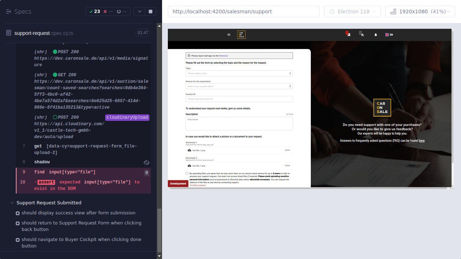The height and width of the screenshot is (259, 461).
Task: Check the file upload consent checkbox
Action: pyautogui.click(x=187, y=173)
